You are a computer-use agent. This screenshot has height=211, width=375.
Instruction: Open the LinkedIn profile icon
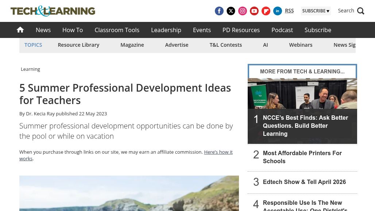(278, 11)
